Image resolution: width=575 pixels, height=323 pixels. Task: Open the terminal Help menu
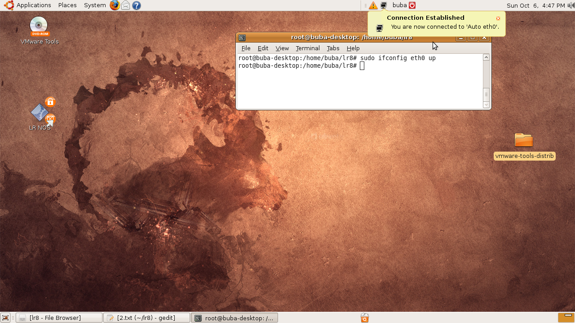coord(353,48)
